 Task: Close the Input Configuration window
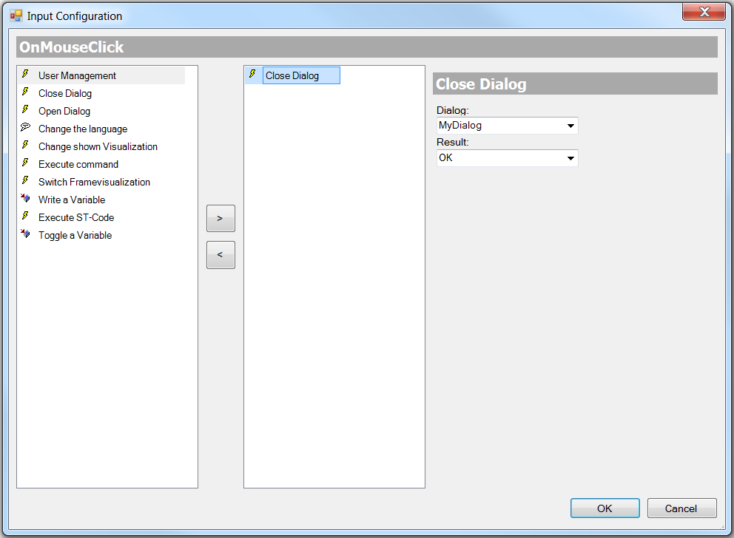coord(704,12)
